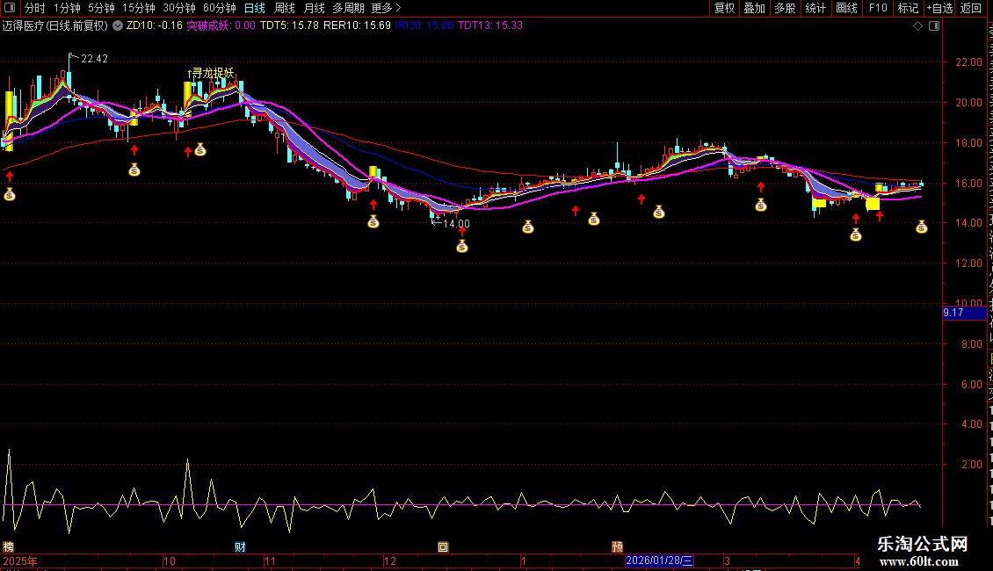The width and height of the screenshot is (993, 571).
Task: Click the 财 financial event marker
Action: point(240,546)
